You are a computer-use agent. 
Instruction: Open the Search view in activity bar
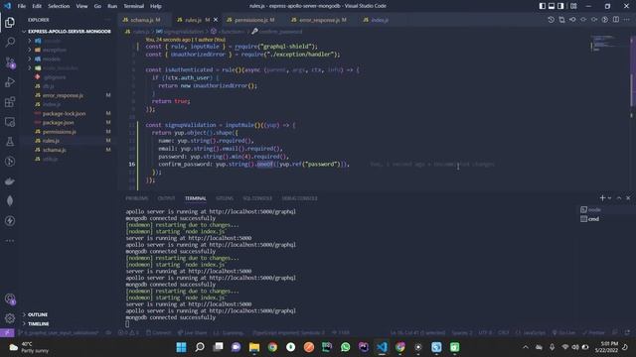tap(10, 42)
